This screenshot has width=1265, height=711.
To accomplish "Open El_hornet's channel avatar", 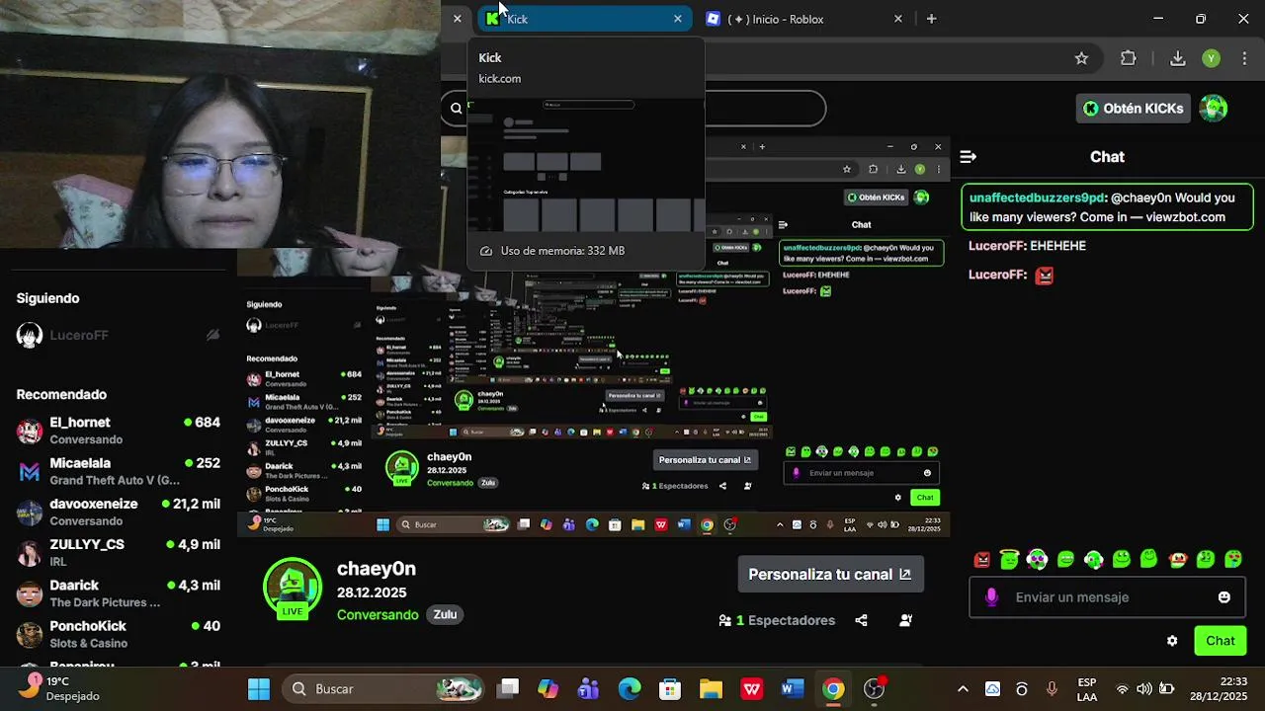I will [30, 431].
